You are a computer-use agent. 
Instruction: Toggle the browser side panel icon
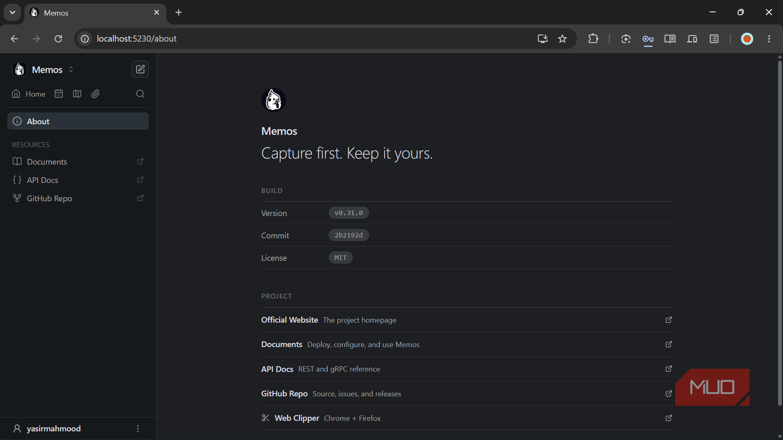[714, 39]
